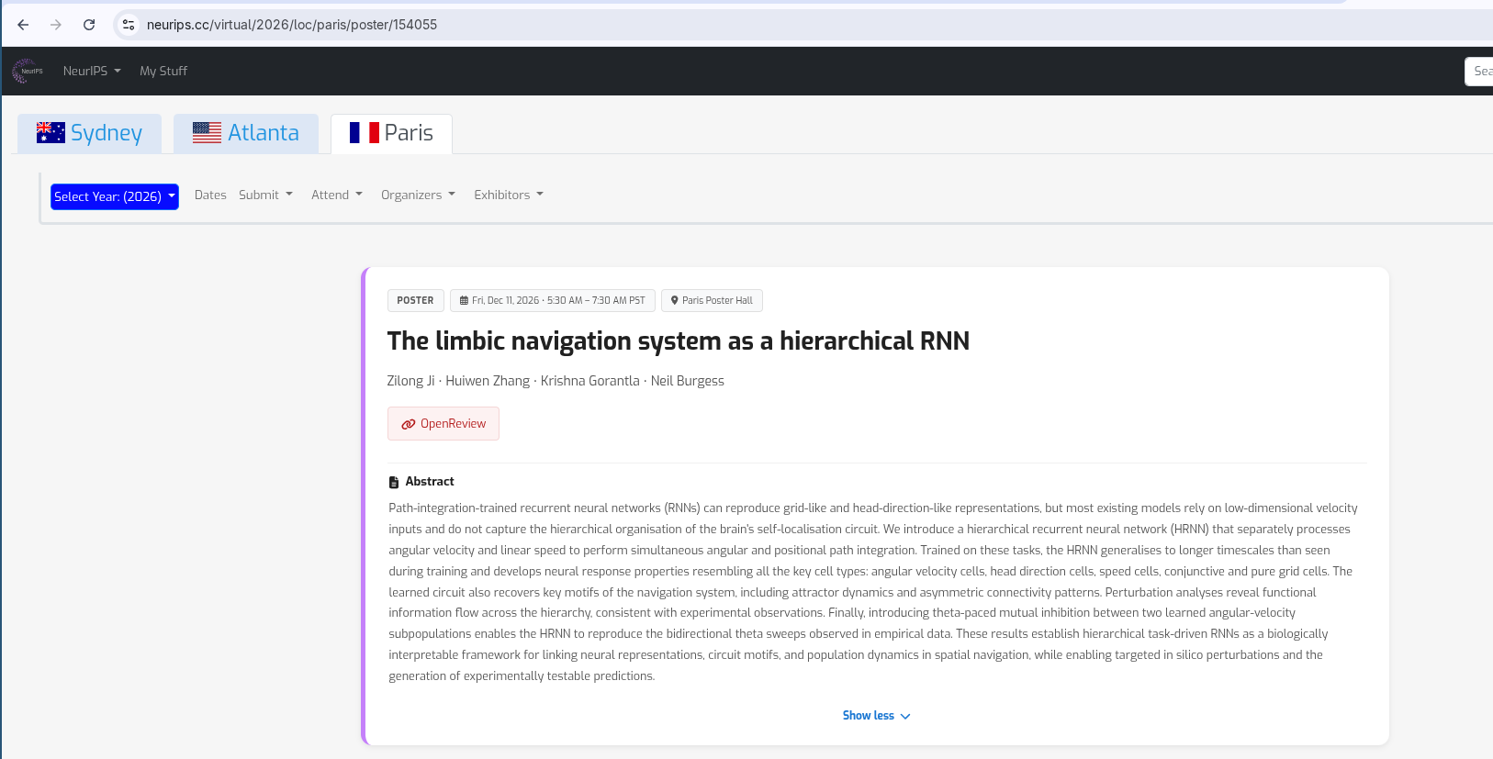Select the Paris tab

coord(391,133)
